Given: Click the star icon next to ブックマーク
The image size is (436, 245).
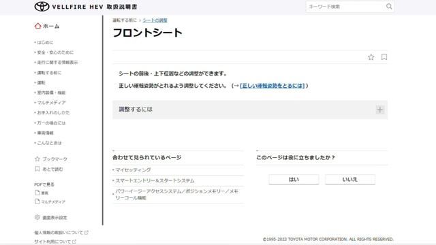Looking at the screenshot, I should tap(37, 159).
